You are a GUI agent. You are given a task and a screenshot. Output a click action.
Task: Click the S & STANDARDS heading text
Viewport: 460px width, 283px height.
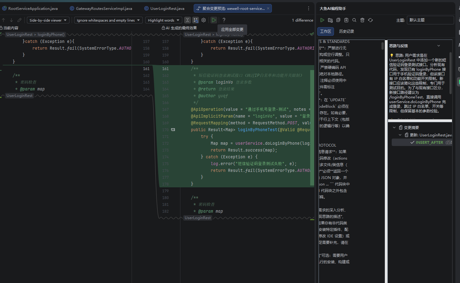[335, 42]
